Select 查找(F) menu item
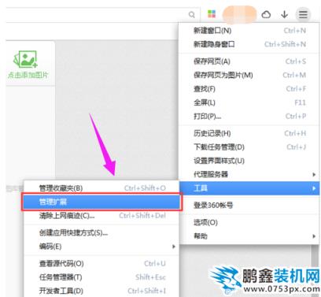The width and height of the screenshot is (321, 297). click(x=249, y=89)
